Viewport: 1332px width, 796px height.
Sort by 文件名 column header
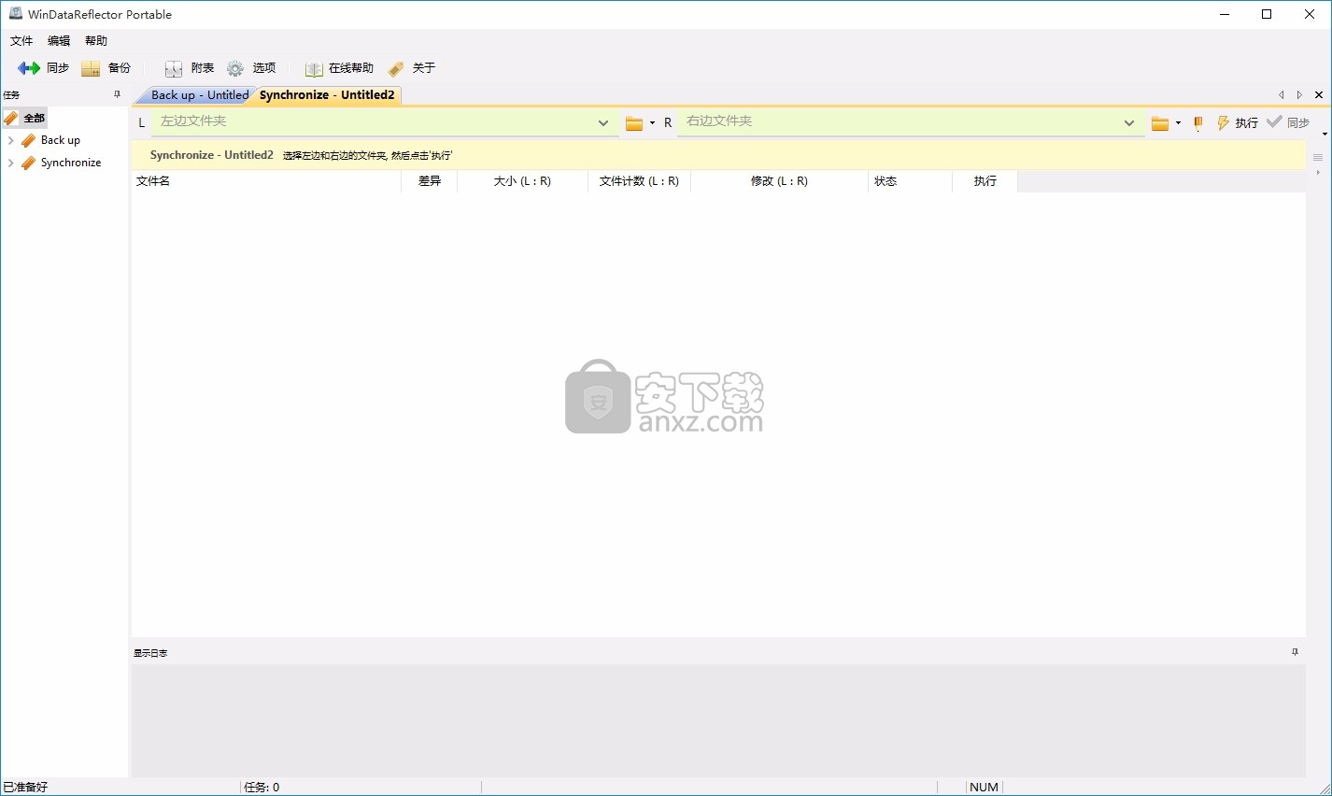(x=266, y=181)
